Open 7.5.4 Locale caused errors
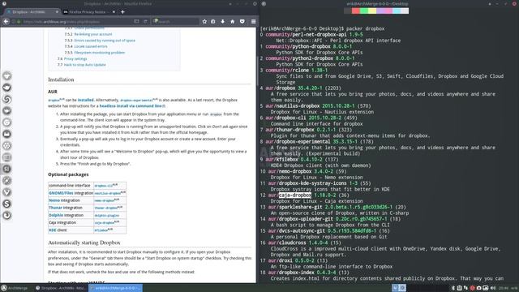Viewport: 519px width, 292px height. pyautogui.click(x=91, y=46)
